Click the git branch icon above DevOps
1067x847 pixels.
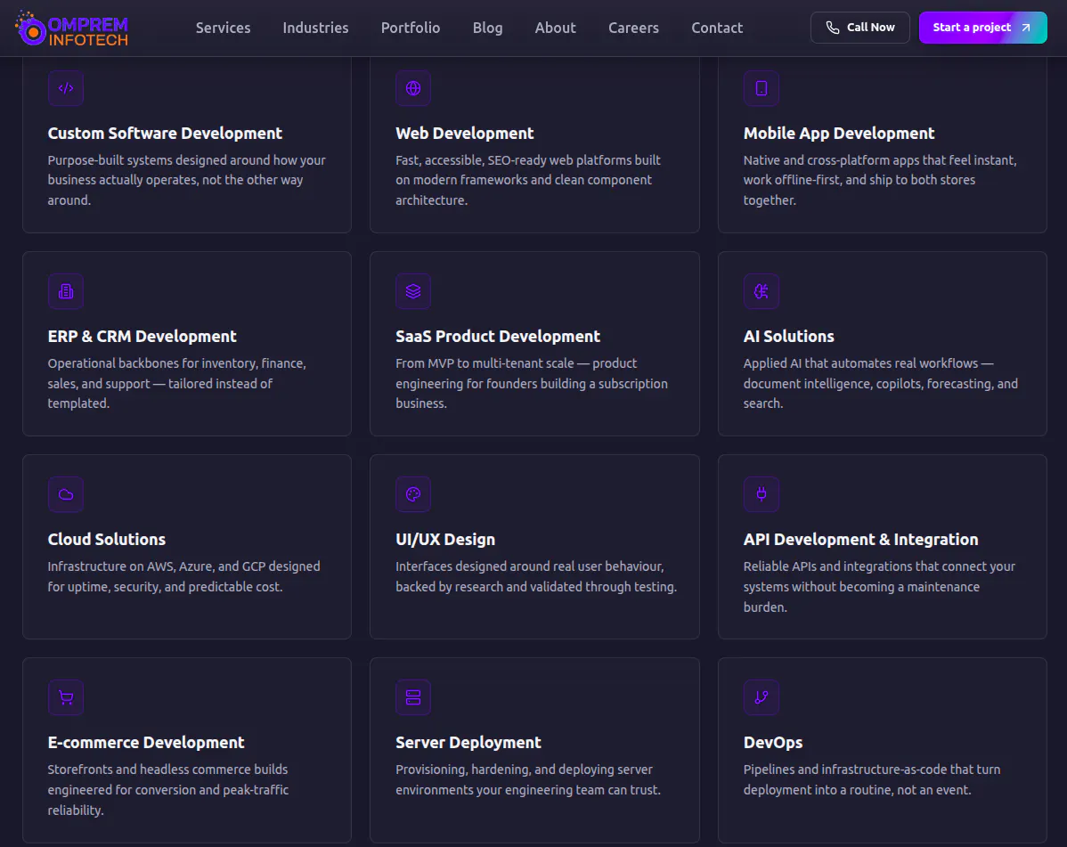[762, 697]
